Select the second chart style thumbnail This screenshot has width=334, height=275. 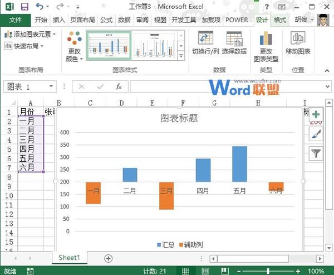pos(154,45)
